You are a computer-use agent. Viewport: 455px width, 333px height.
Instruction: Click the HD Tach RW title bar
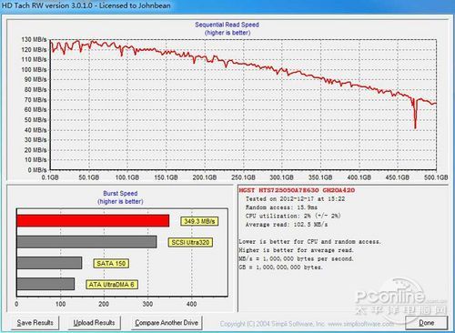pyautogui.click(x=227, y=5)
